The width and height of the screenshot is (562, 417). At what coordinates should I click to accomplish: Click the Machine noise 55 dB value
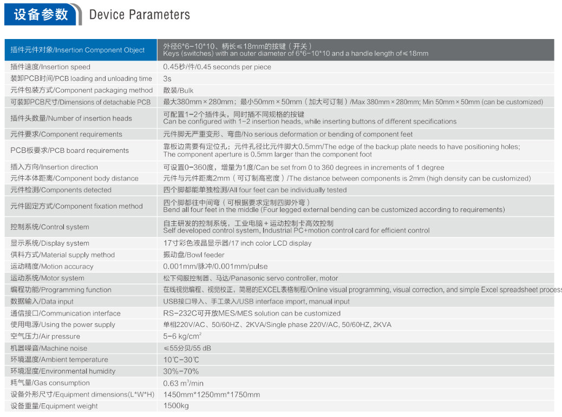point(187,348)
